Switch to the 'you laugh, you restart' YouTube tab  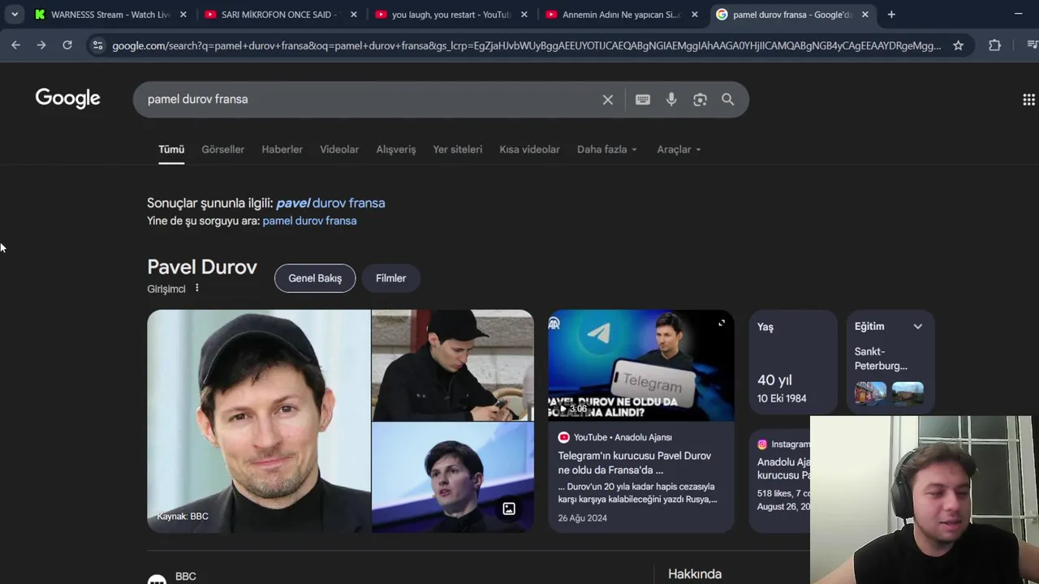(451, 15)
